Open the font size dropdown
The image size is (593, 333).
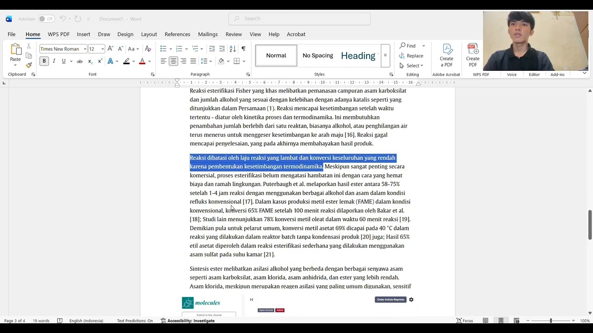click(102, 49)
